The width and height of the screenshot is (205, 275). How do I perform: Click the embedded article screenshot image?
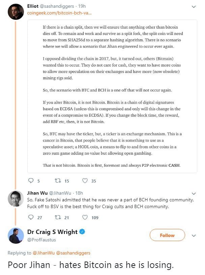112,96
